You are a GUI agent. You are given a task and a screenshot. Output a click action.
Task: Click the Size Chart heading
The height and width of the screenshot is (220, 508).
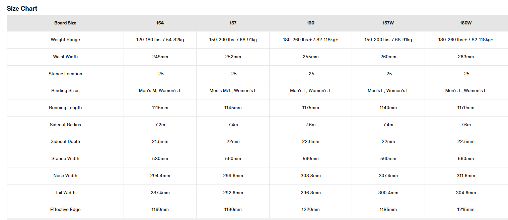(x=22, y=8)
